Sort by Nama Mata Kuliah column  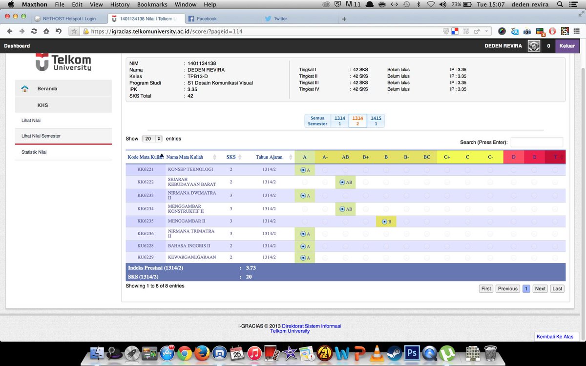pos(191,157)
